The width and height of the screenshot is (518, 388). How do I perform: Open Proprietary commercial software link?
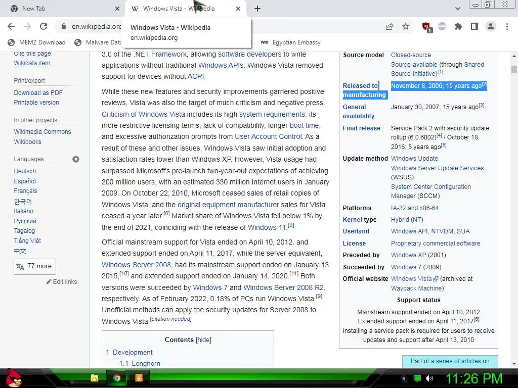pyautogui.click(x=436, y=243)
